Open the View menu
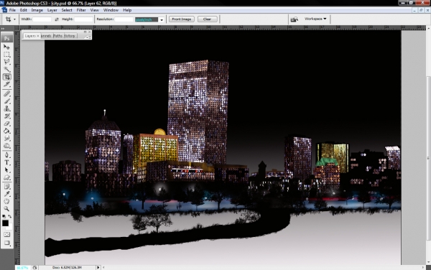Image resolution: width=431 pixels, height=270 pixels. 94,10
